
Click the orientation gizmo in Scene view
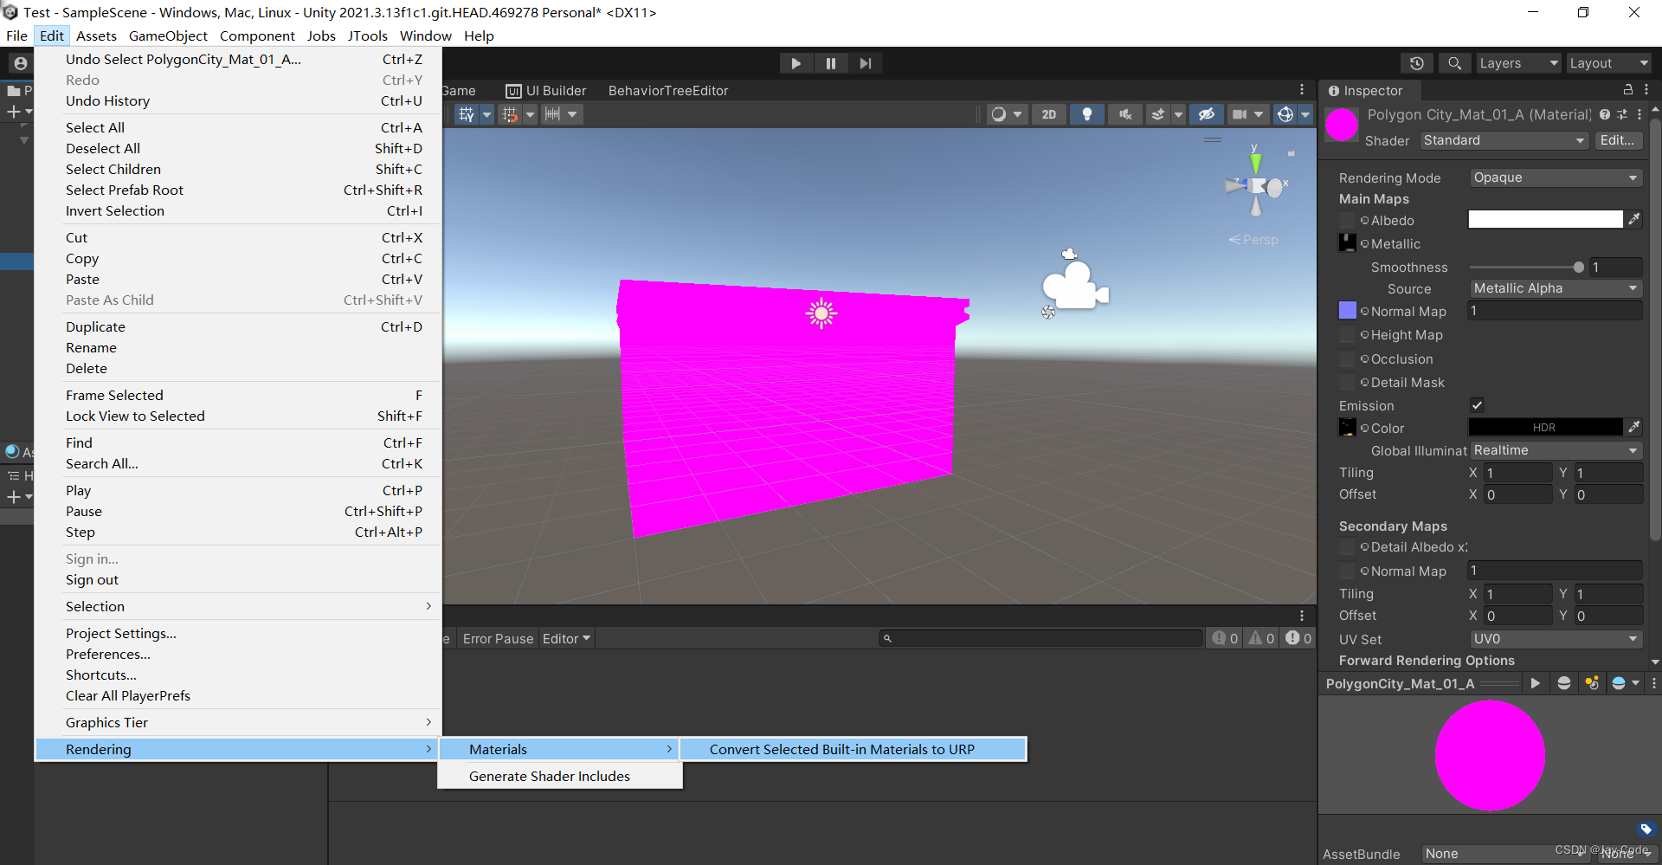point(1256,184)
